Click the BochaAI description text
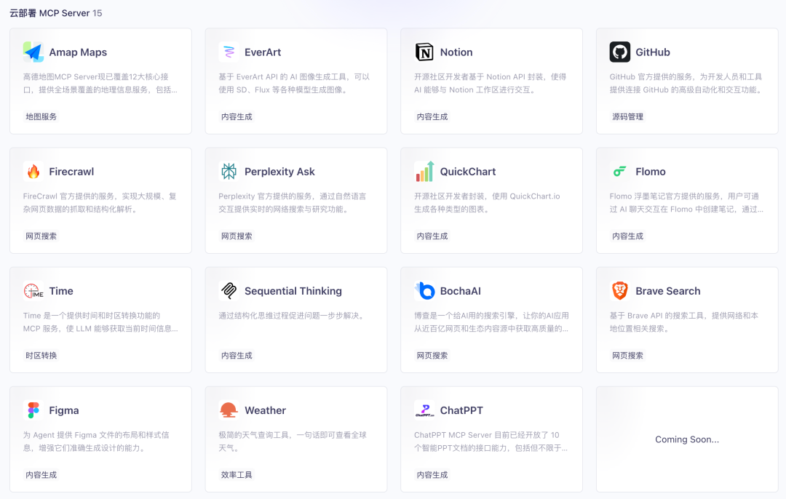This screenshot has width=786, height=499. click(491, 322)
